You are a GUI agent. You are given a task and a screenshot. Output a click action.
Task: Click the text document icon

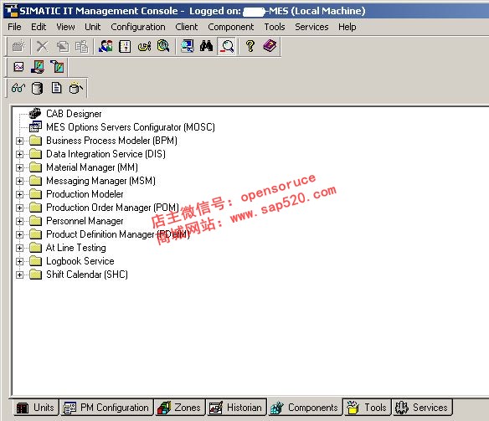[56, 88]
